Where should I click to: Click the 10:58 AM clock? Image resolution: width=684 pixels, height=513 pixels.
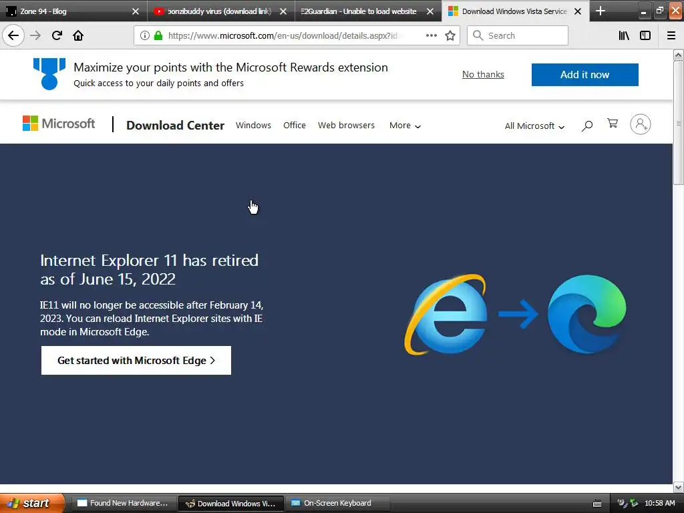659,503
